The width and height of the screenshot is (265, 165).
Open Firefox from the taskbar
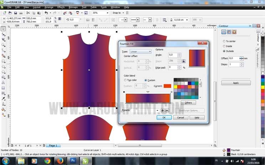pyautogui.click(x=60, y=161)
